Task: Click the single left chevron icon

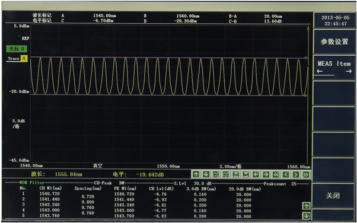Action: click(x=286, y=175)
